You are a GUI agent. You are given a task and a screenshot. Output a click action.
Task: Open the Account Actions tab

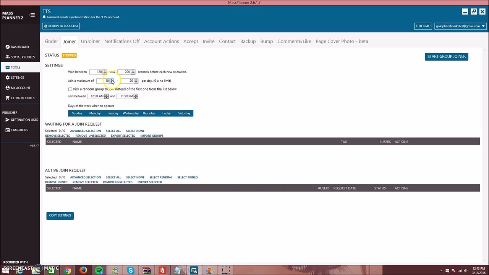click(161, 41)
